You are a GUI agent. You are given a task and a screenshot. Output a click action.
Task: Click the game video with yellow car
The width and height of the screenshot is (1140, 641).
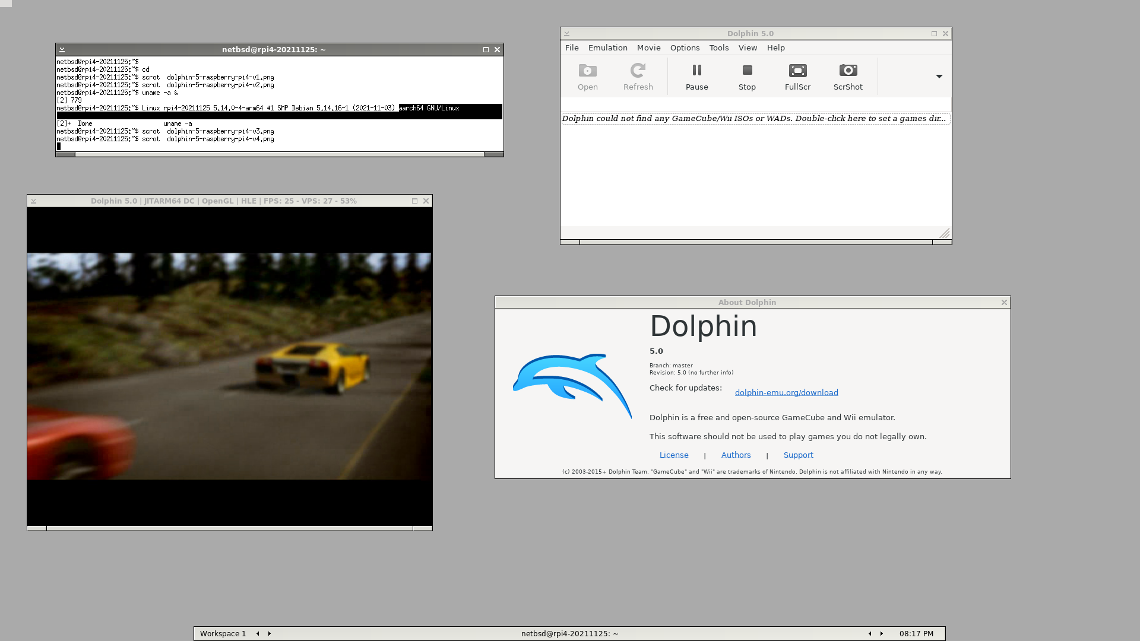click(229, 366)
